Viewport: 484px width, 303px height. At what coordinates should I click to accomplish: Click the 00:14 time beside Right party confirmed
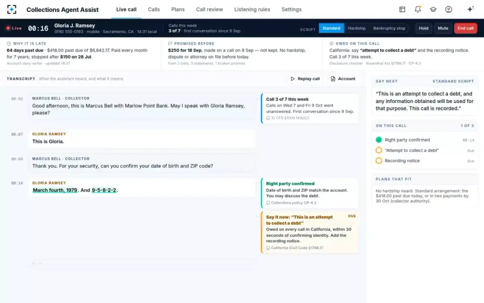pyautogui.click(x=468, y=140)
